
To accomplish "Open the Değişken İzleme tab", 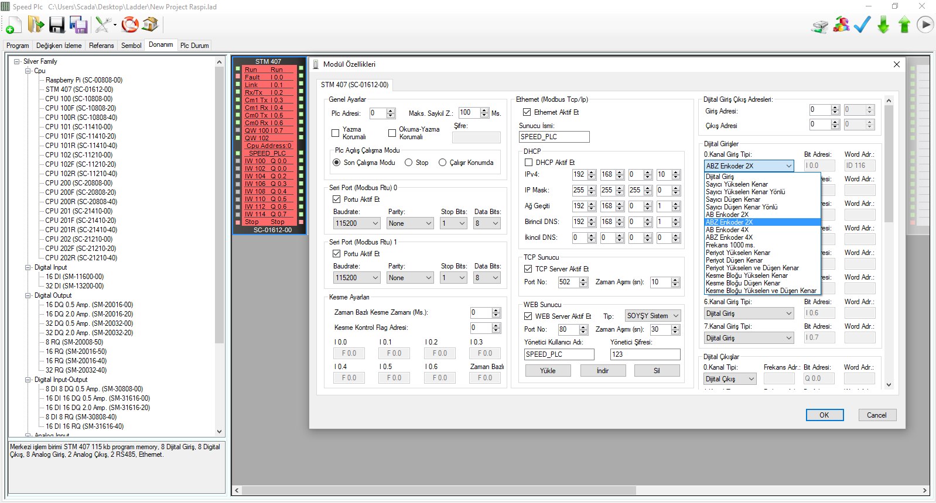I will [59, 46].
